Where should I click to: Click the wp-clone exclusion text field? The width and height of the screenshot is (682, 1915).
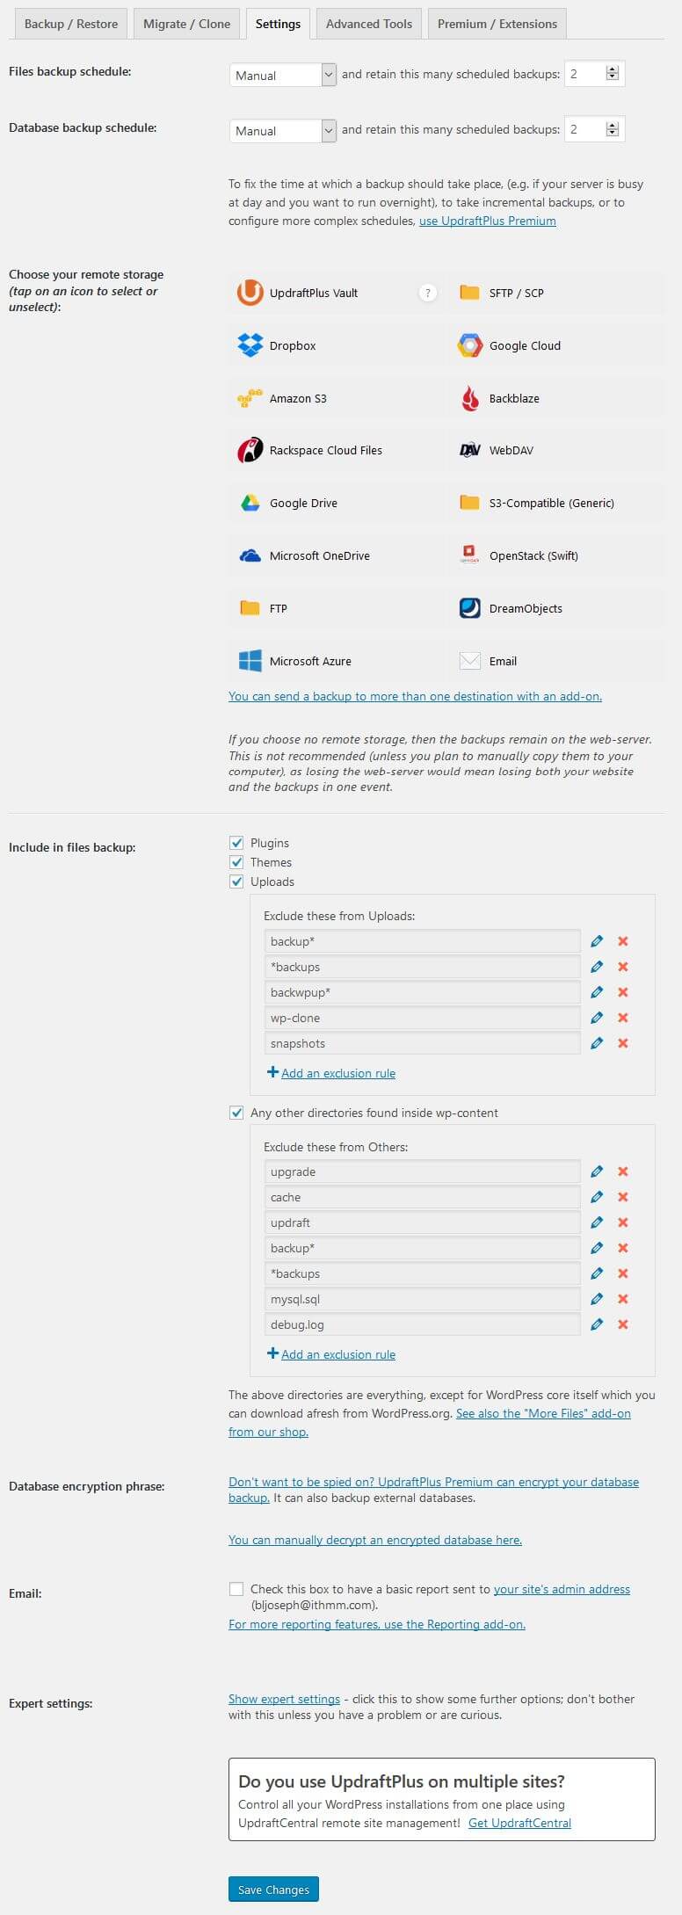pos(422,1018)
